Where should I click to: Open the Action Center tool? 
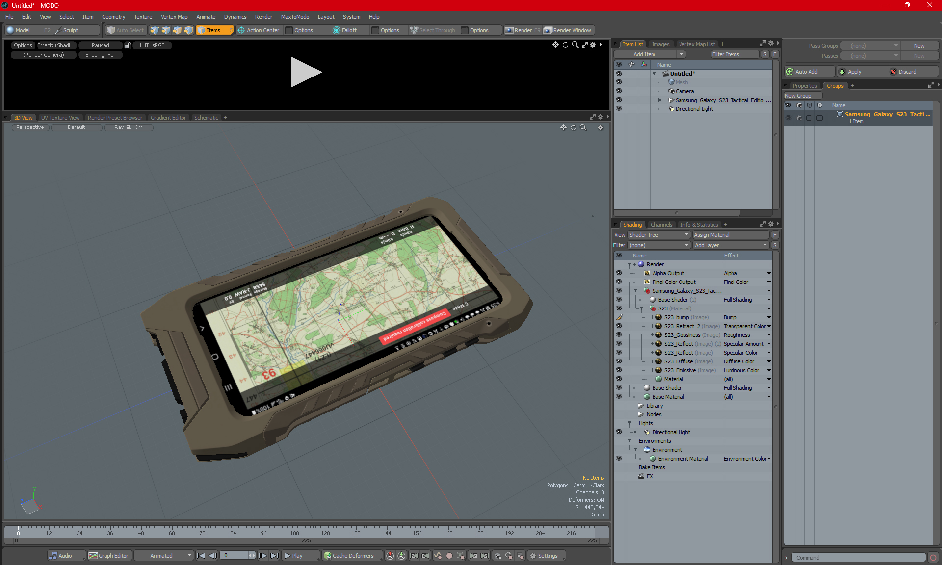(259, 30)
